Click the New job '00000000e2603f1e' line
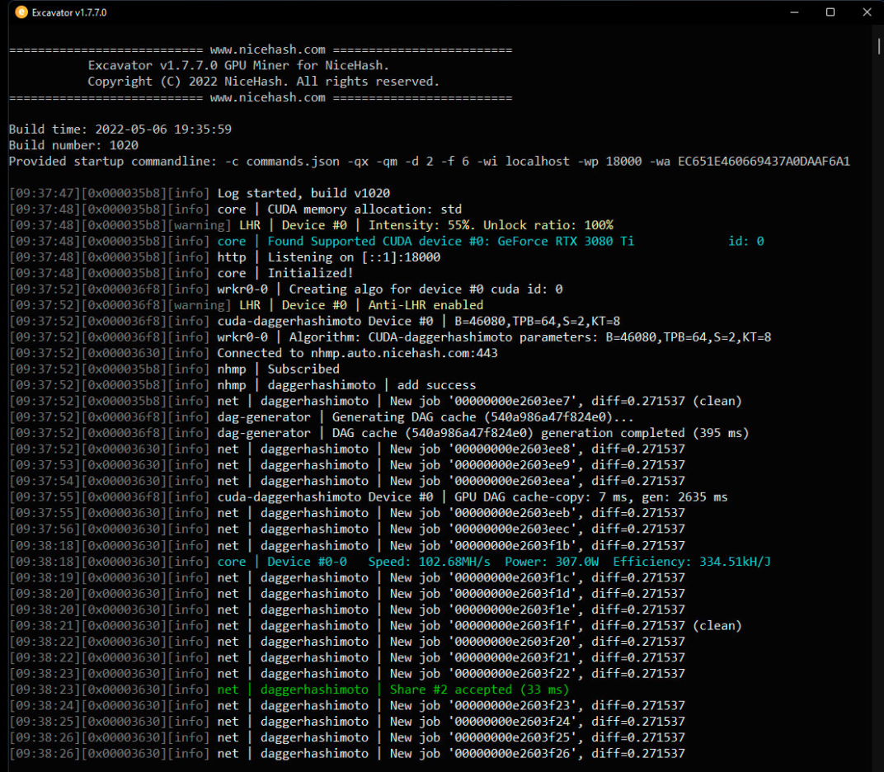The height and width of the screenshot is (772, 884). (x=346, y=610)
